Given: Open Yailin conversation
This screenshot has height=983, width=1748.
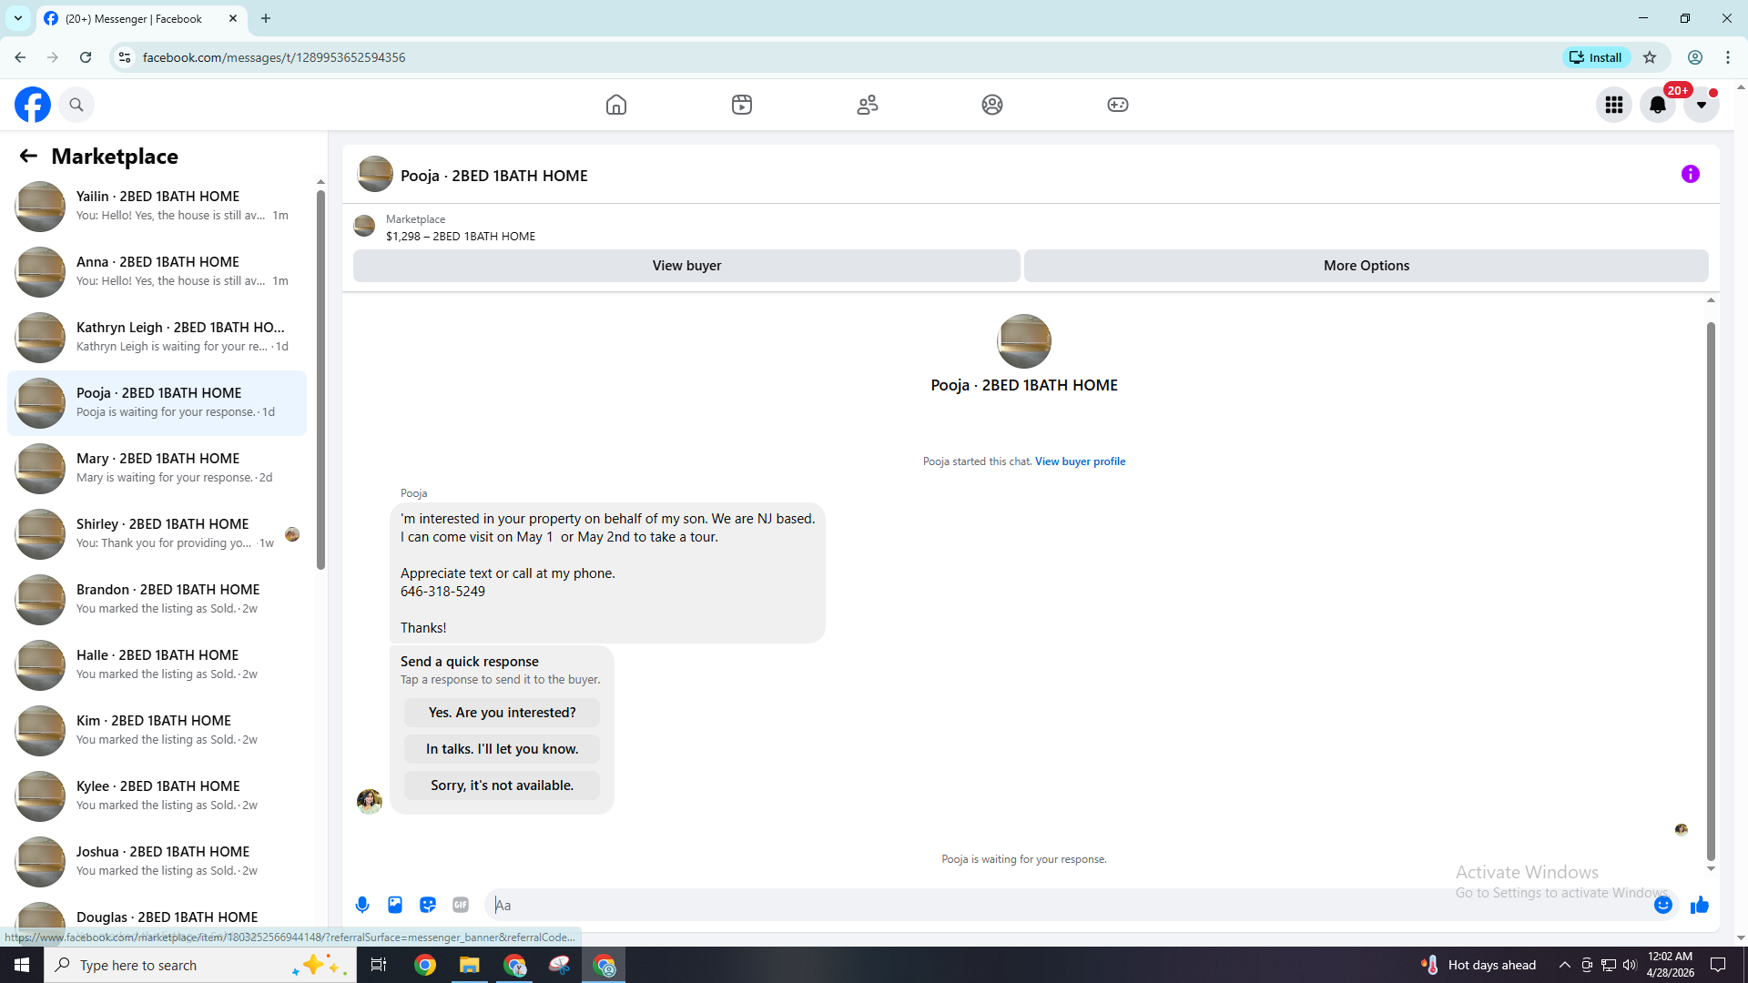Looking at the screenshot, I should 158,206.
